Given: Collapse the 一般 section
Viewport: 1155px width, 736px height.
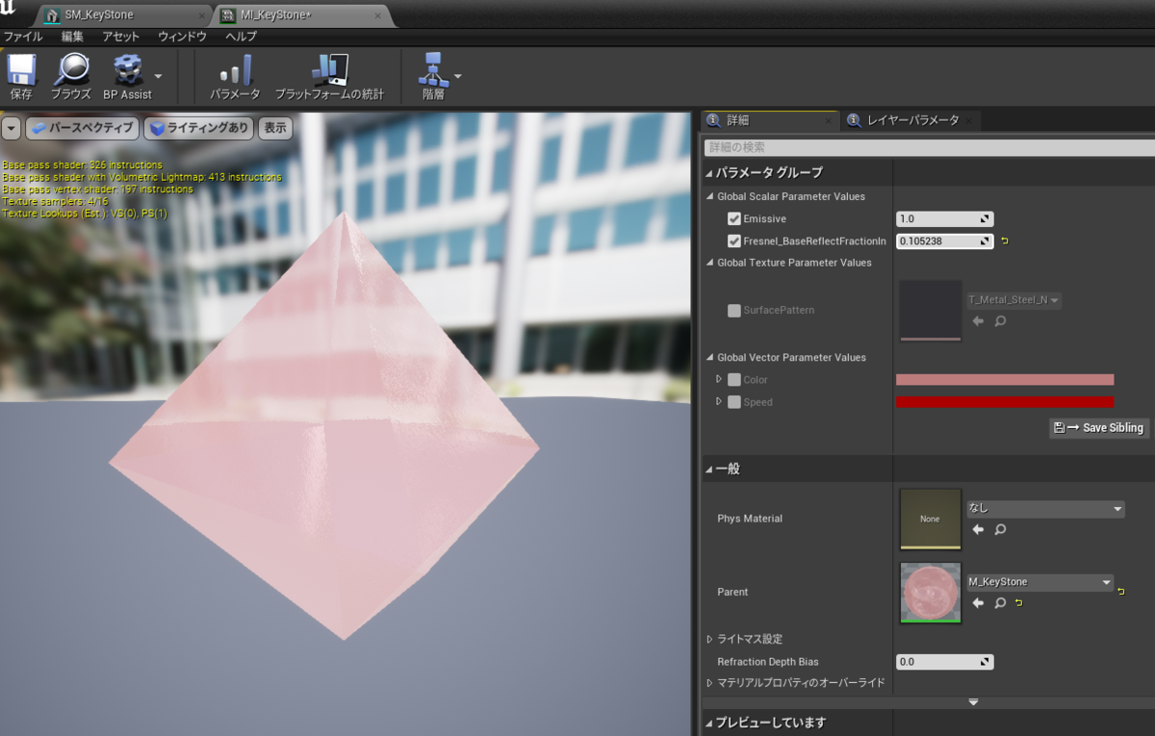Looking at the screenshot, I should (x=709, y=470).
